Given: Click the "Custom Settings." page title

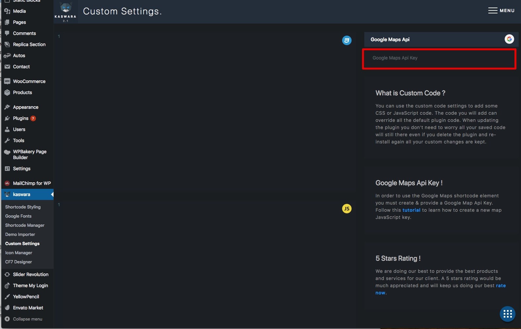Looking at the screenshot, I should coord(122,11).
